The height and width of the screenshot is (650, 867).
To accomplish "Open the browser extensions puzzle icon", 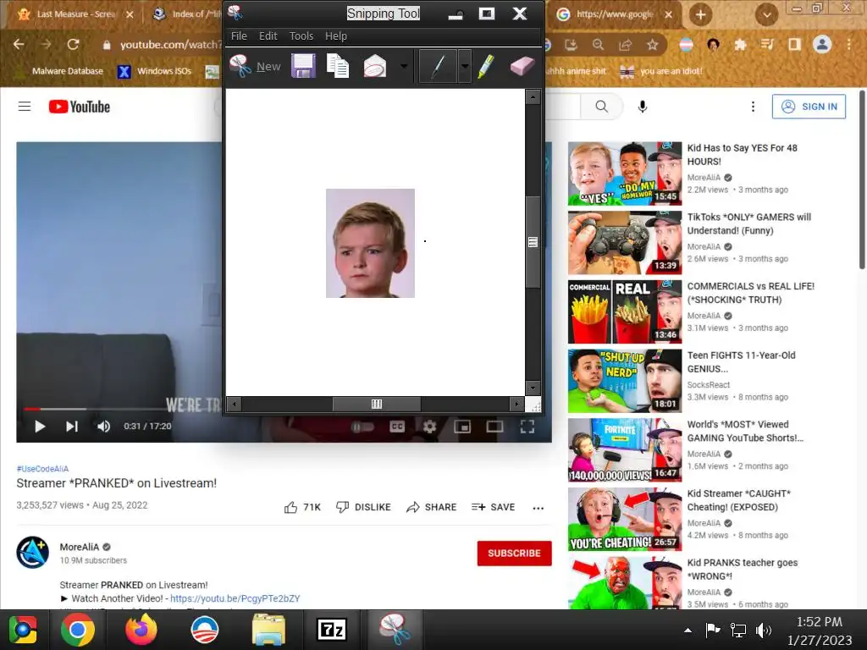I will (740, 45).
